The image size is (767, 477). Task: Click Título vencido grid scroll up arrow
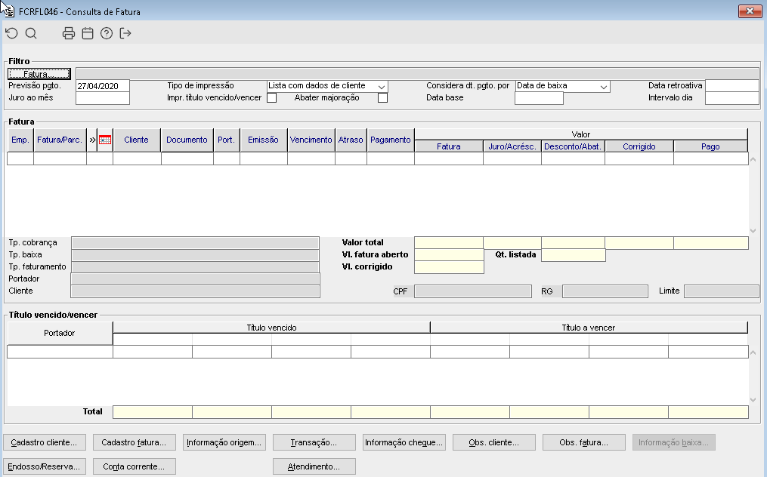point(753,352)
